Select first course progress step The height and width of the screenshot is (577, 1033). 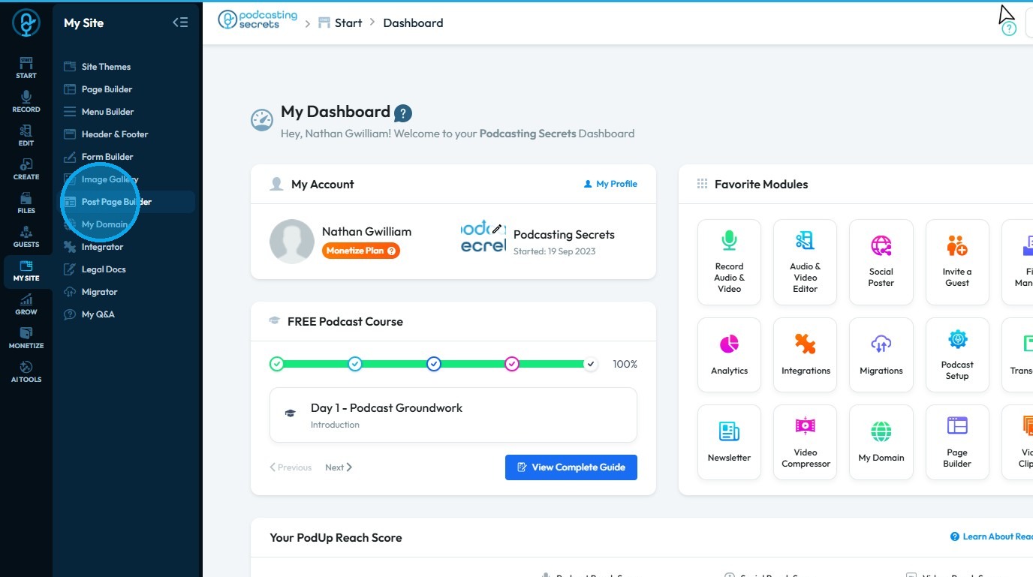pos(277,364)
